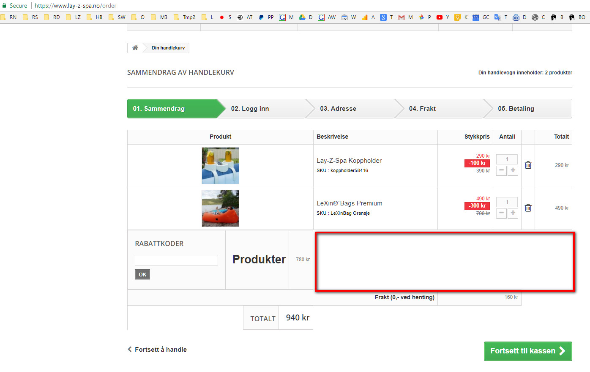Open the AT bookmark
This screenshot has width=590, height=372.
point(245,17)
